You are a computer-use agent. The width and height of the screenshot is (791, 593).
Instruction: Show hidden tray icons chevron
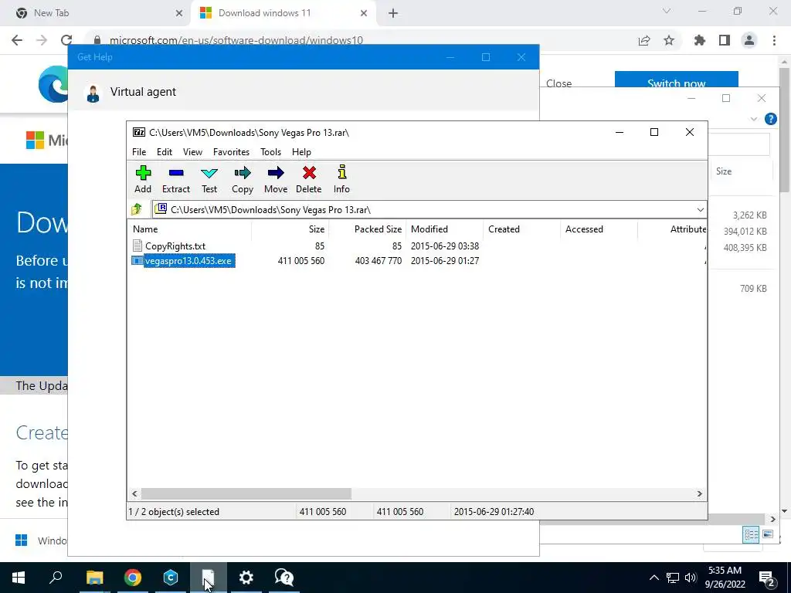(654, 578)
